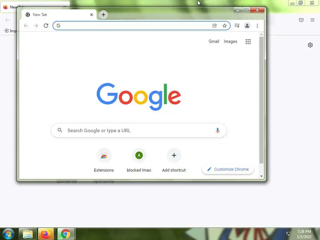Click the network icon in system tray

tap(288, 234)
